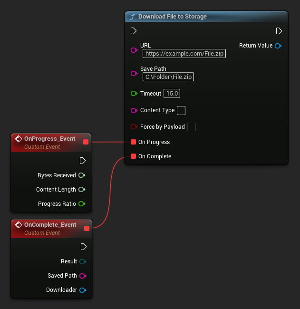Click the Progress Ratio output pin

[82, 204]
